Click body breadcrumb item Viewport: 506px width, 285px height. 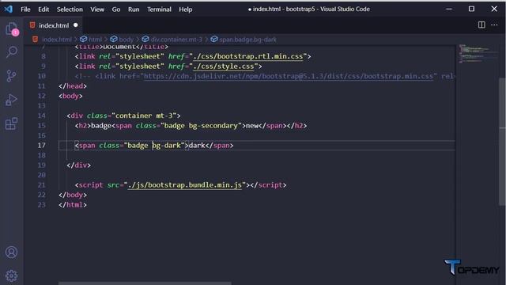(x=126, y=40)
